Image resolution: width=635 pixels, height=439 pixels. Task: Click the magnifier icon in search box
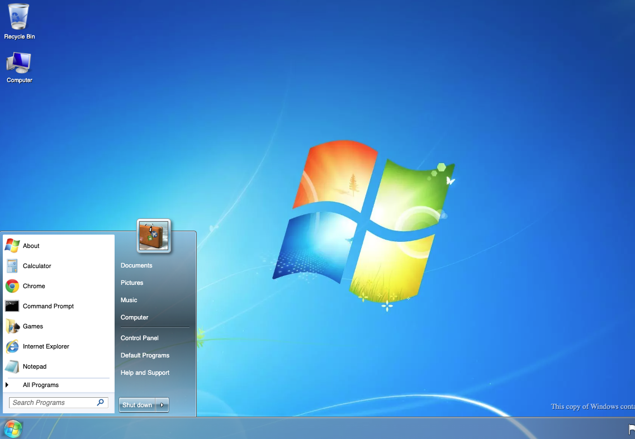101,402
